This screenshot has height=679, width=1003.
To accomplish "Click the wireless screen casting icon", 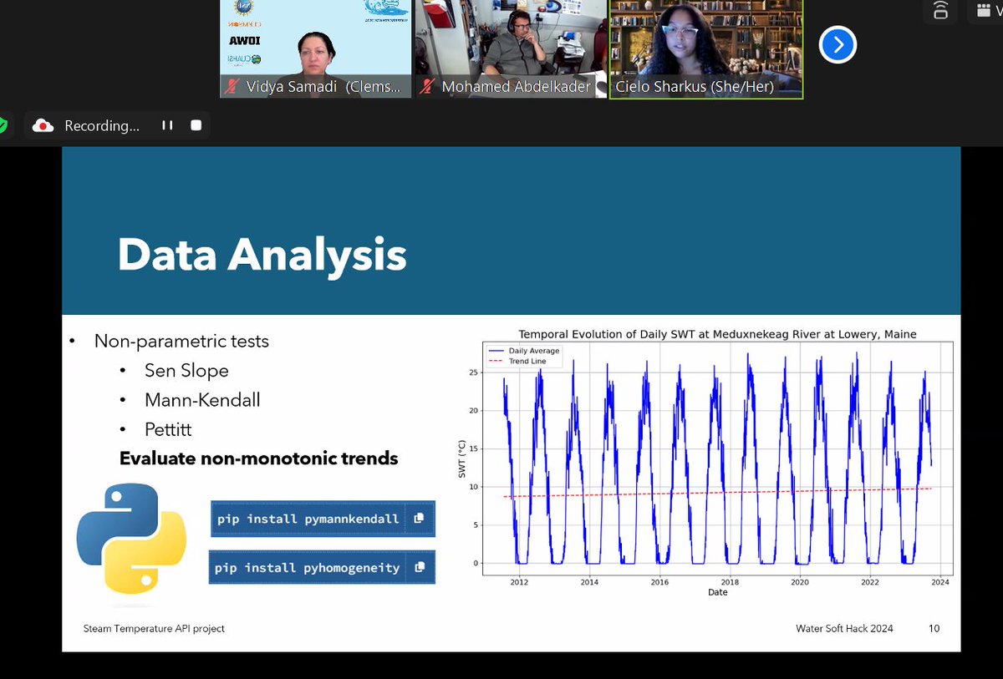I will (x=941, y=11).
